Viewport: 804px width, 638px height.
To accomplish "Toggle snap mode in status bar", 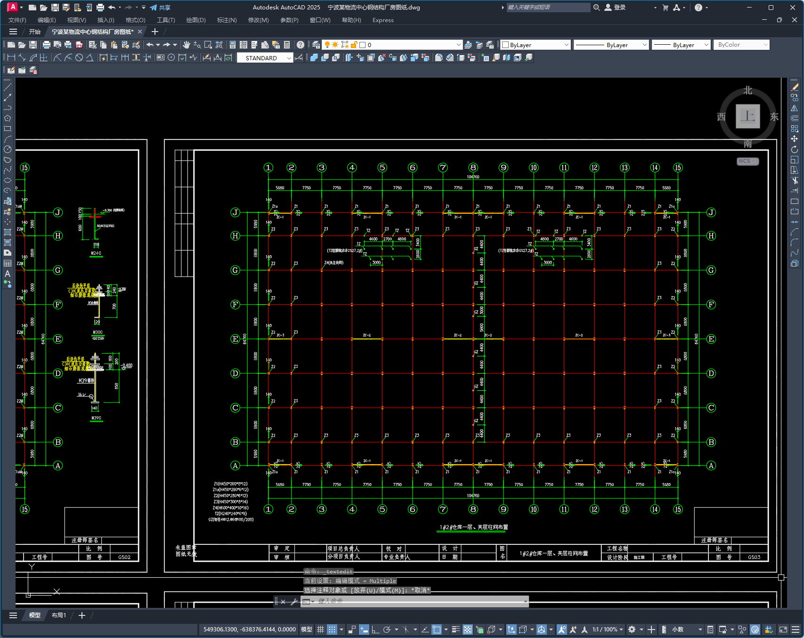I will point(332,630).
